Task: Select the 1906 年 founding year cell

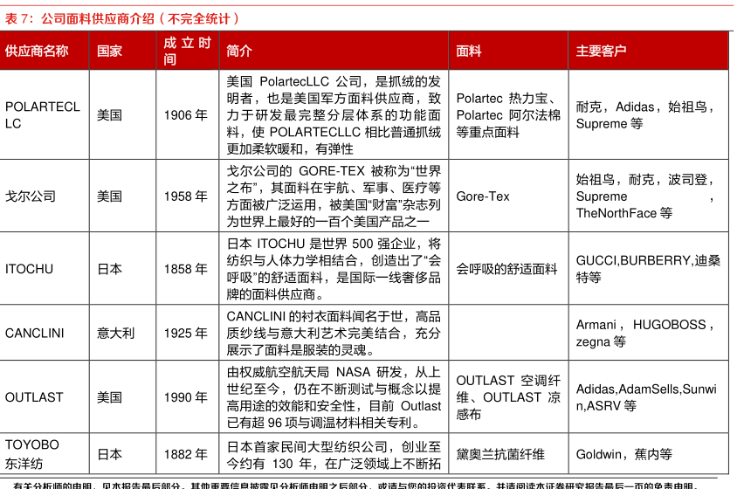Action: pyautogui.click(x=185, y=115)
